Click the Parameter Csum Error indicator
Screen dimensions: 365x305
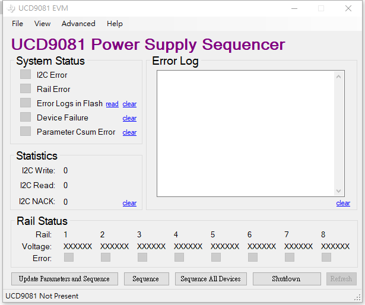26,131
